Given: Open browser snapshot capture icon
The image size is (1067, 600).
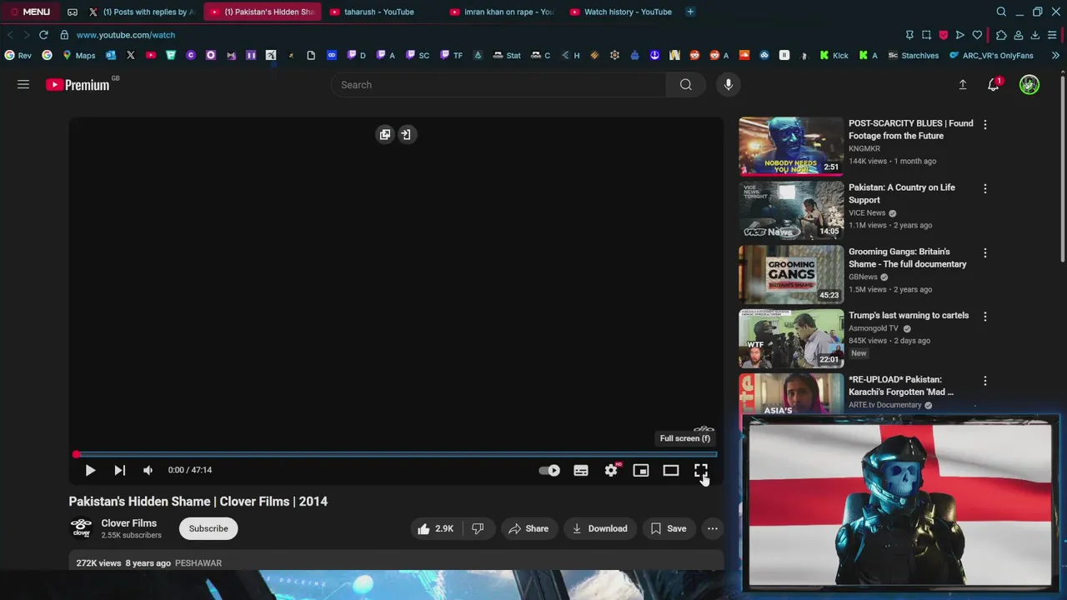Looking at the screenshot, I should coord(926,35).
